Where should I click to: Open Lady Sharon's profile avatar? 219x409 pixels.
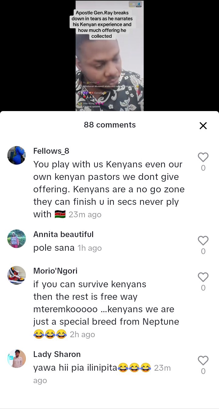16,358
